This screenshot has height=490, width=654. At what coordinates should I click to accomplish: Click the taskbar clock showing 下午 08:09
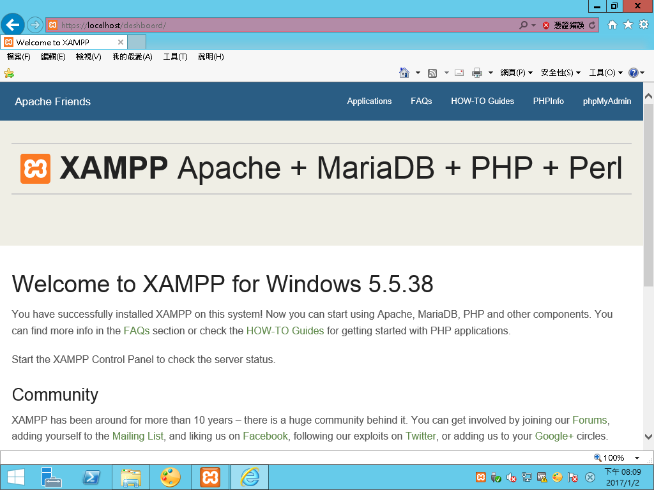623,477
